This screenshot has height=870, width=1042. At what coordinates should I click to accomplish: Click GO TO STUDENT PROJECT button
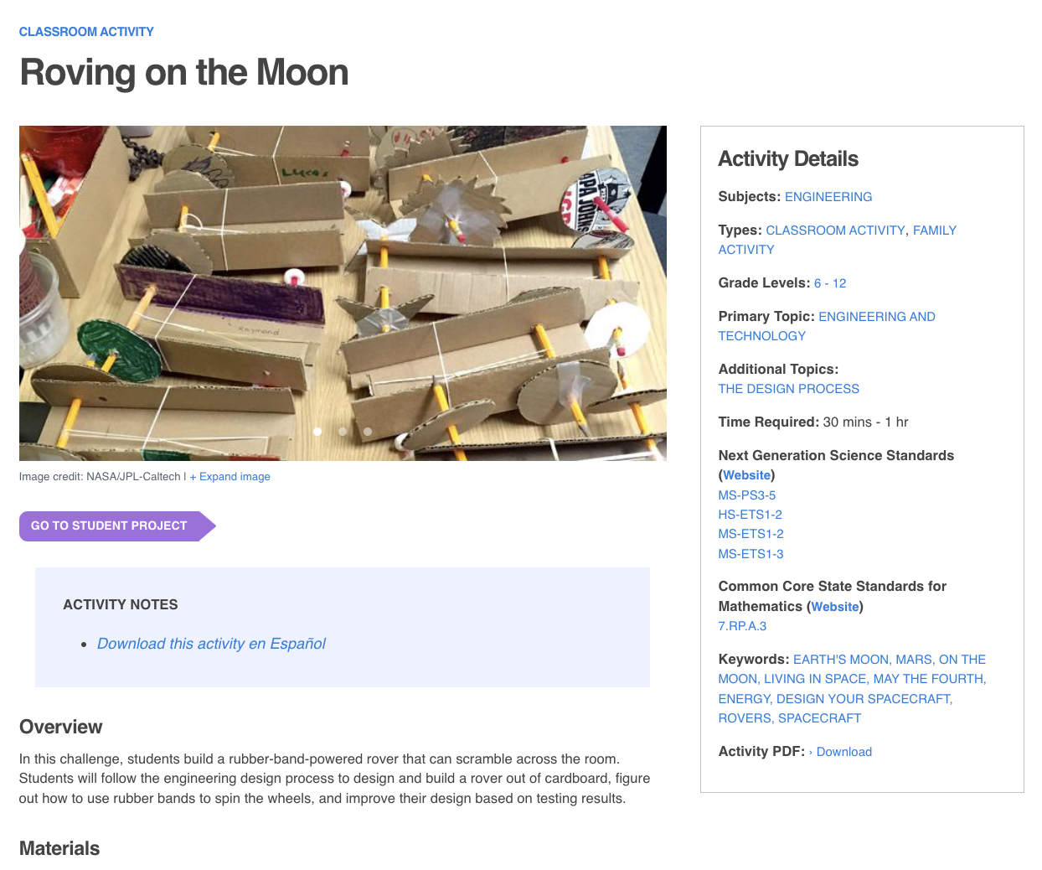point(109,526)
